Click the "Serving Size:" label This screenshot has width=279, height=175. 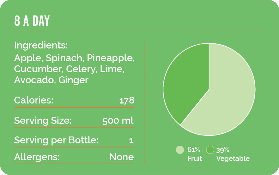pyautogui.click(x=43, y=121)
